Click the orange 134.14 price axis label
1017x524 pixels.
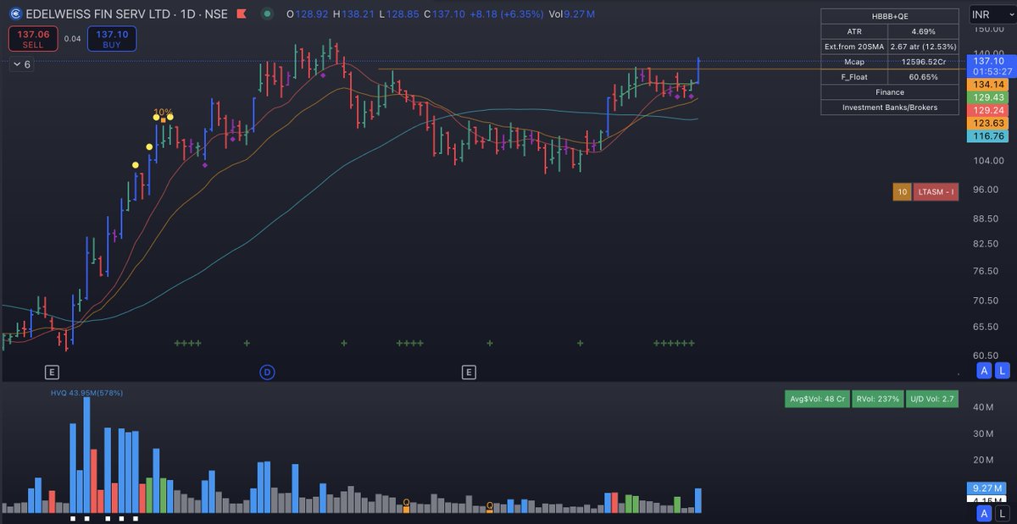point(989,85)
